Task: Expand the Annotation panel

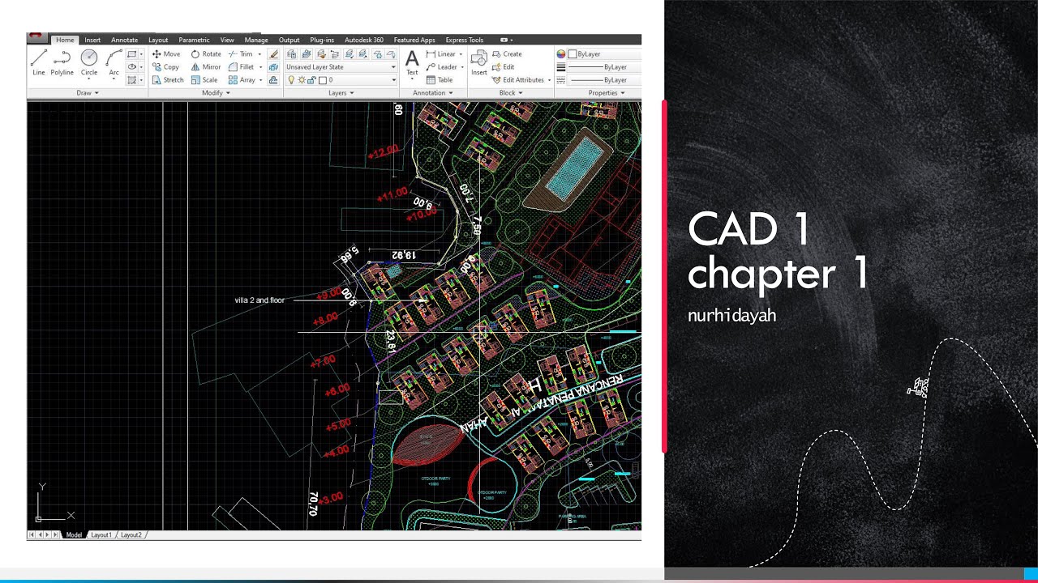Action: point(432,93)
